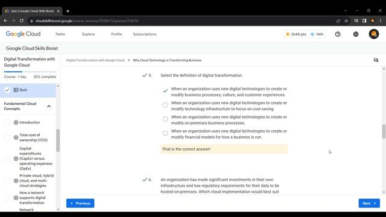Click the Total cost of ownership status circle

pos(7,137)
